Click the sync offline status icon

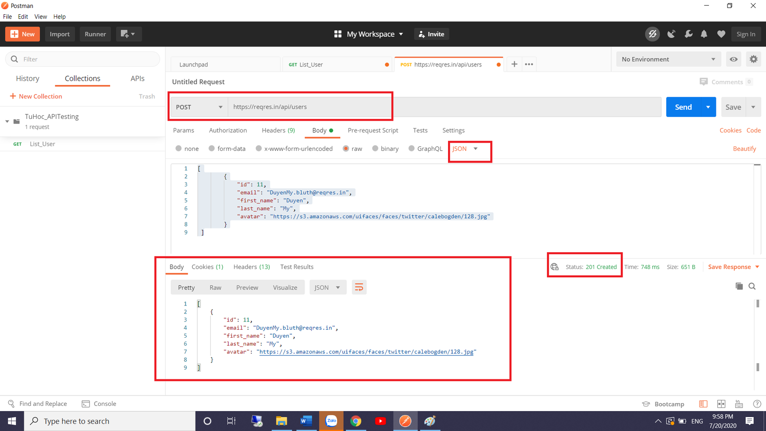tap(652, 34)
